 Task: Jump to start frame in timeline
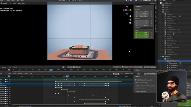[x=68, y=67]
